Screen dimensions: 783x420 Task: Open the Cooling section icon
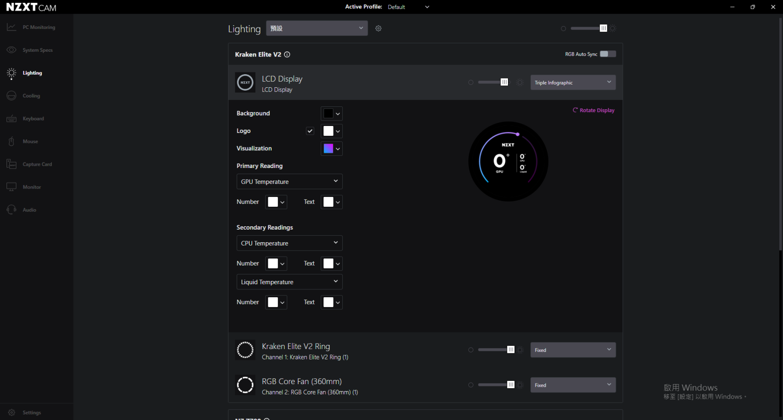12,96
